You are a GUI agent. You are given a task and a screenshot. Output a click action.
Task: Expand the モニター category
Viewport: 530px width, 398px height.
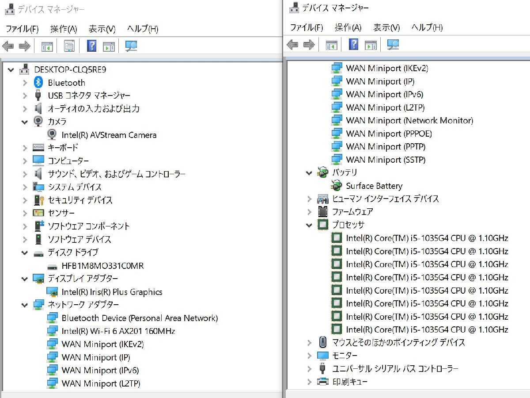309,356
